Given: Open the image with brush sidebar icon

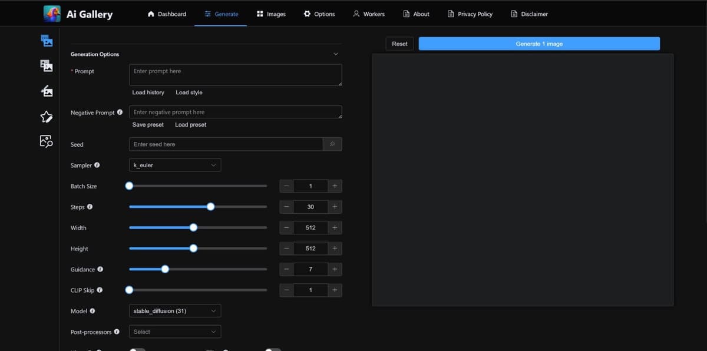Looking at the screenshot, I should (x=47, y=91).
